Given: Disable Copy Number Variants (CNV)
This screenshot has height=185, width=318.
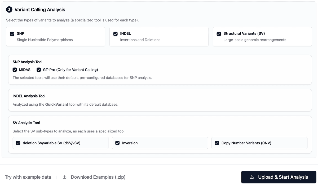Looking at the screenshot, I should tap(217, 143).
